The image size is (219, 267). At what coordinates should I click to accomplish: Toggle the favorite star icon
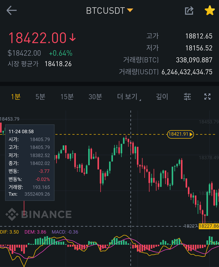(x=210, y=11)
